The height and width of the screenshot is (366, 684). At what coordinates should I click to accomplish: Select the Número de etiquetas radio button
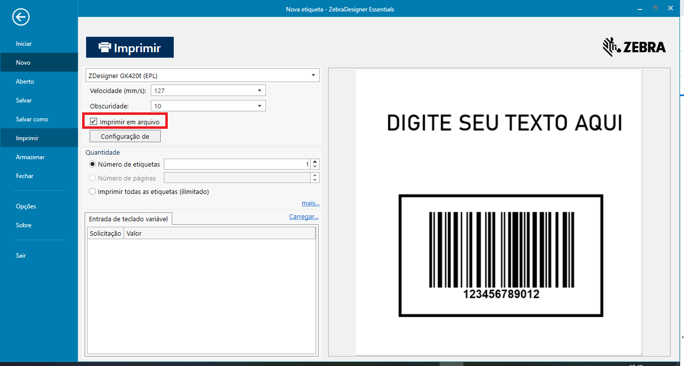click(92, 164)
